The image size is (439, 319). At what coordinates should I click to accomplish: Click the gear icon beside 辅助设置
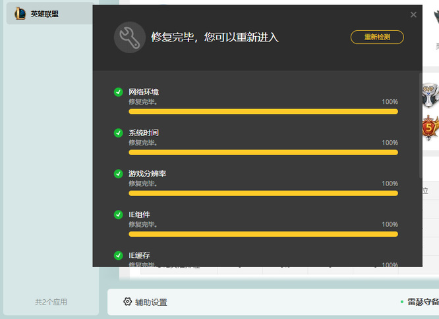(127, 302)
